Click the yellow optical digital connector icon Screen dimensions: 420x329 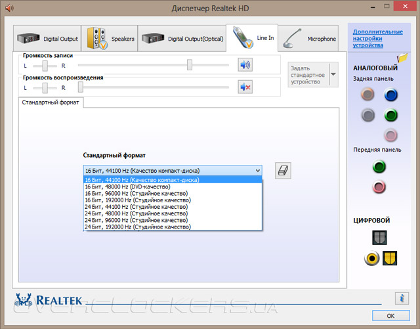tap(390, 258)
